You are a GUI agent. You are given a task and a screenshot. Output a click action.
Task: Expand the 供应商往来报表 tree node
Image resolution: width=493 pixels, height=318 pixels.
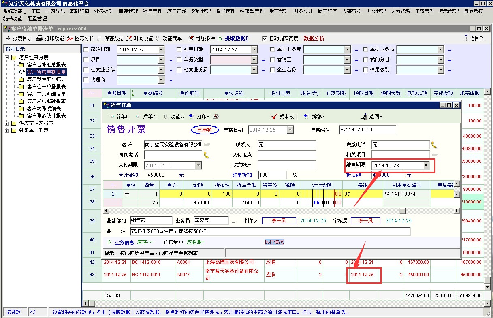tap(7, 123)
